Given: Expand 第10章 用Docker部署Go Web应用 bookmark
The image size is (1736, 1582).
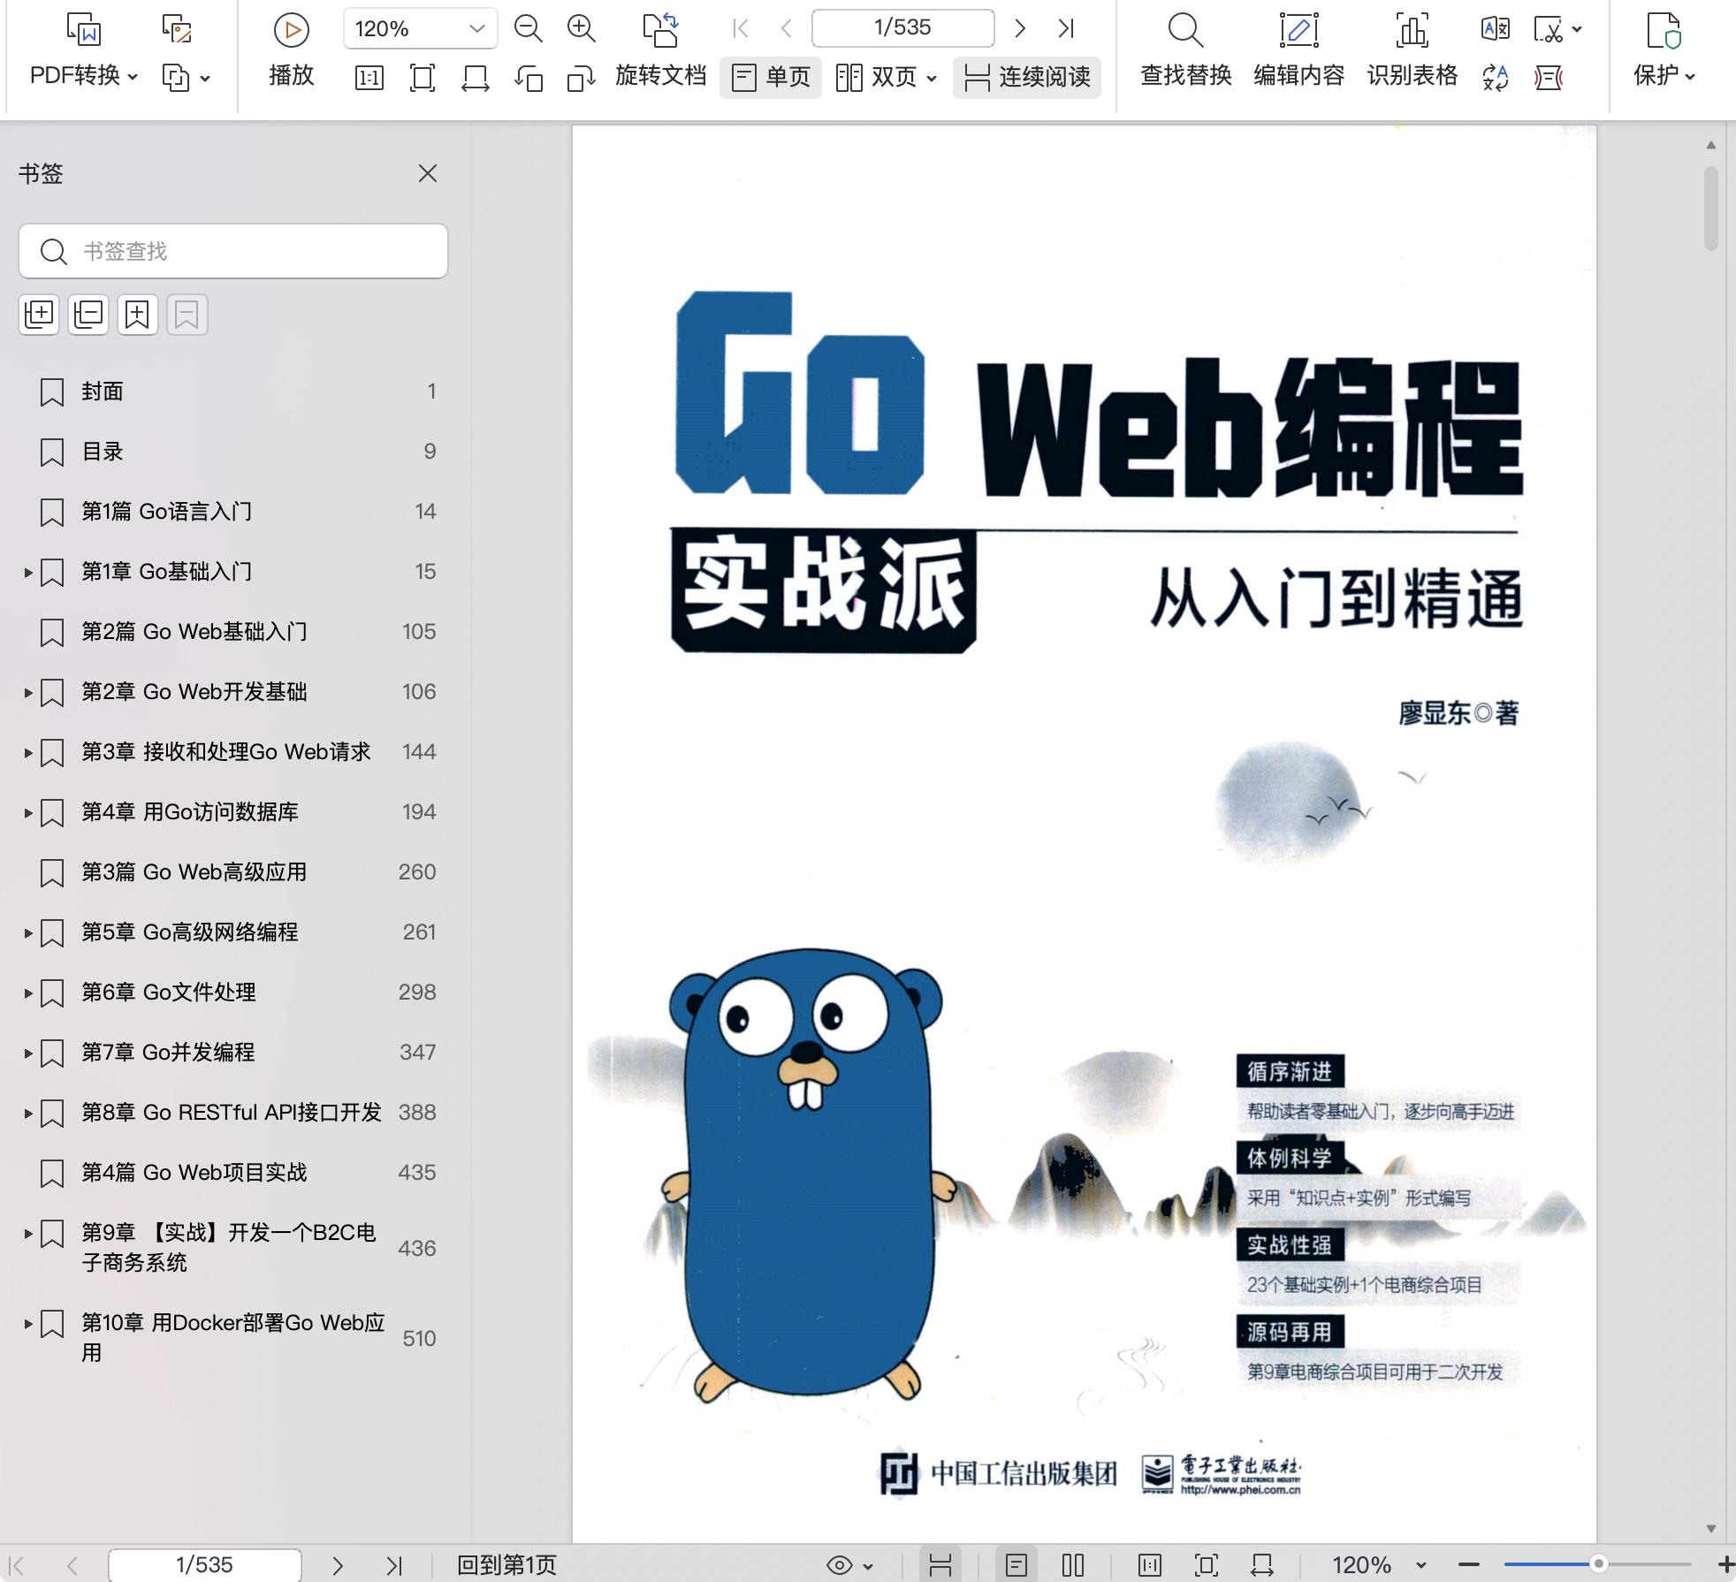Looking at the screenshot, I should (28, 1323).
